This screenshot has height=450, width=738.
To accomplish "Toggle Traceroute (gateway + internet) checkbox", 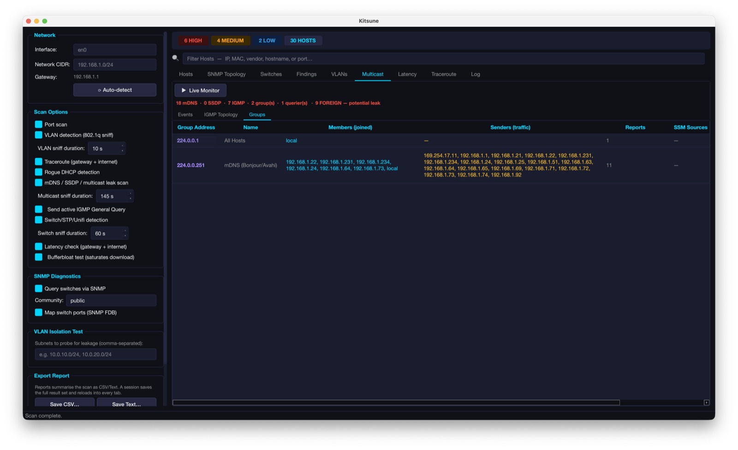I will click(39, 162).
